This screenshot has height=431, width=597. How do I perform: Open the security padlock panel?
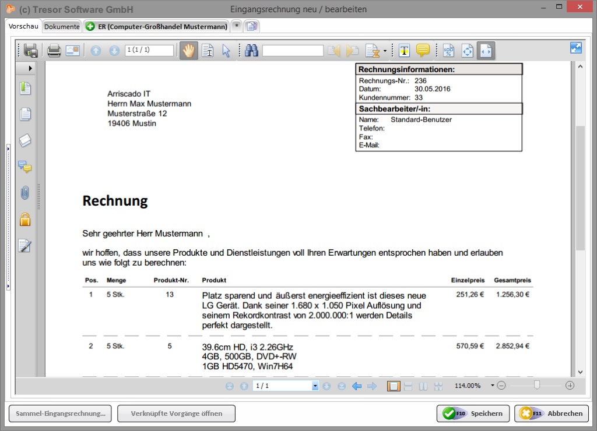pyautogui.click(x=24, y=220)
